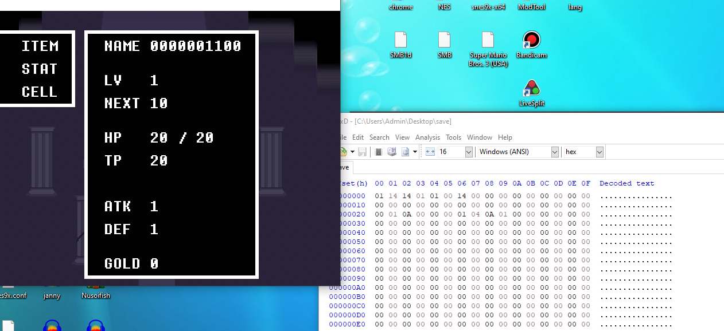Expand the Open file dropdown arrow in HxD
This screenshot has height=331, width=724.
[x=352, y=152]
